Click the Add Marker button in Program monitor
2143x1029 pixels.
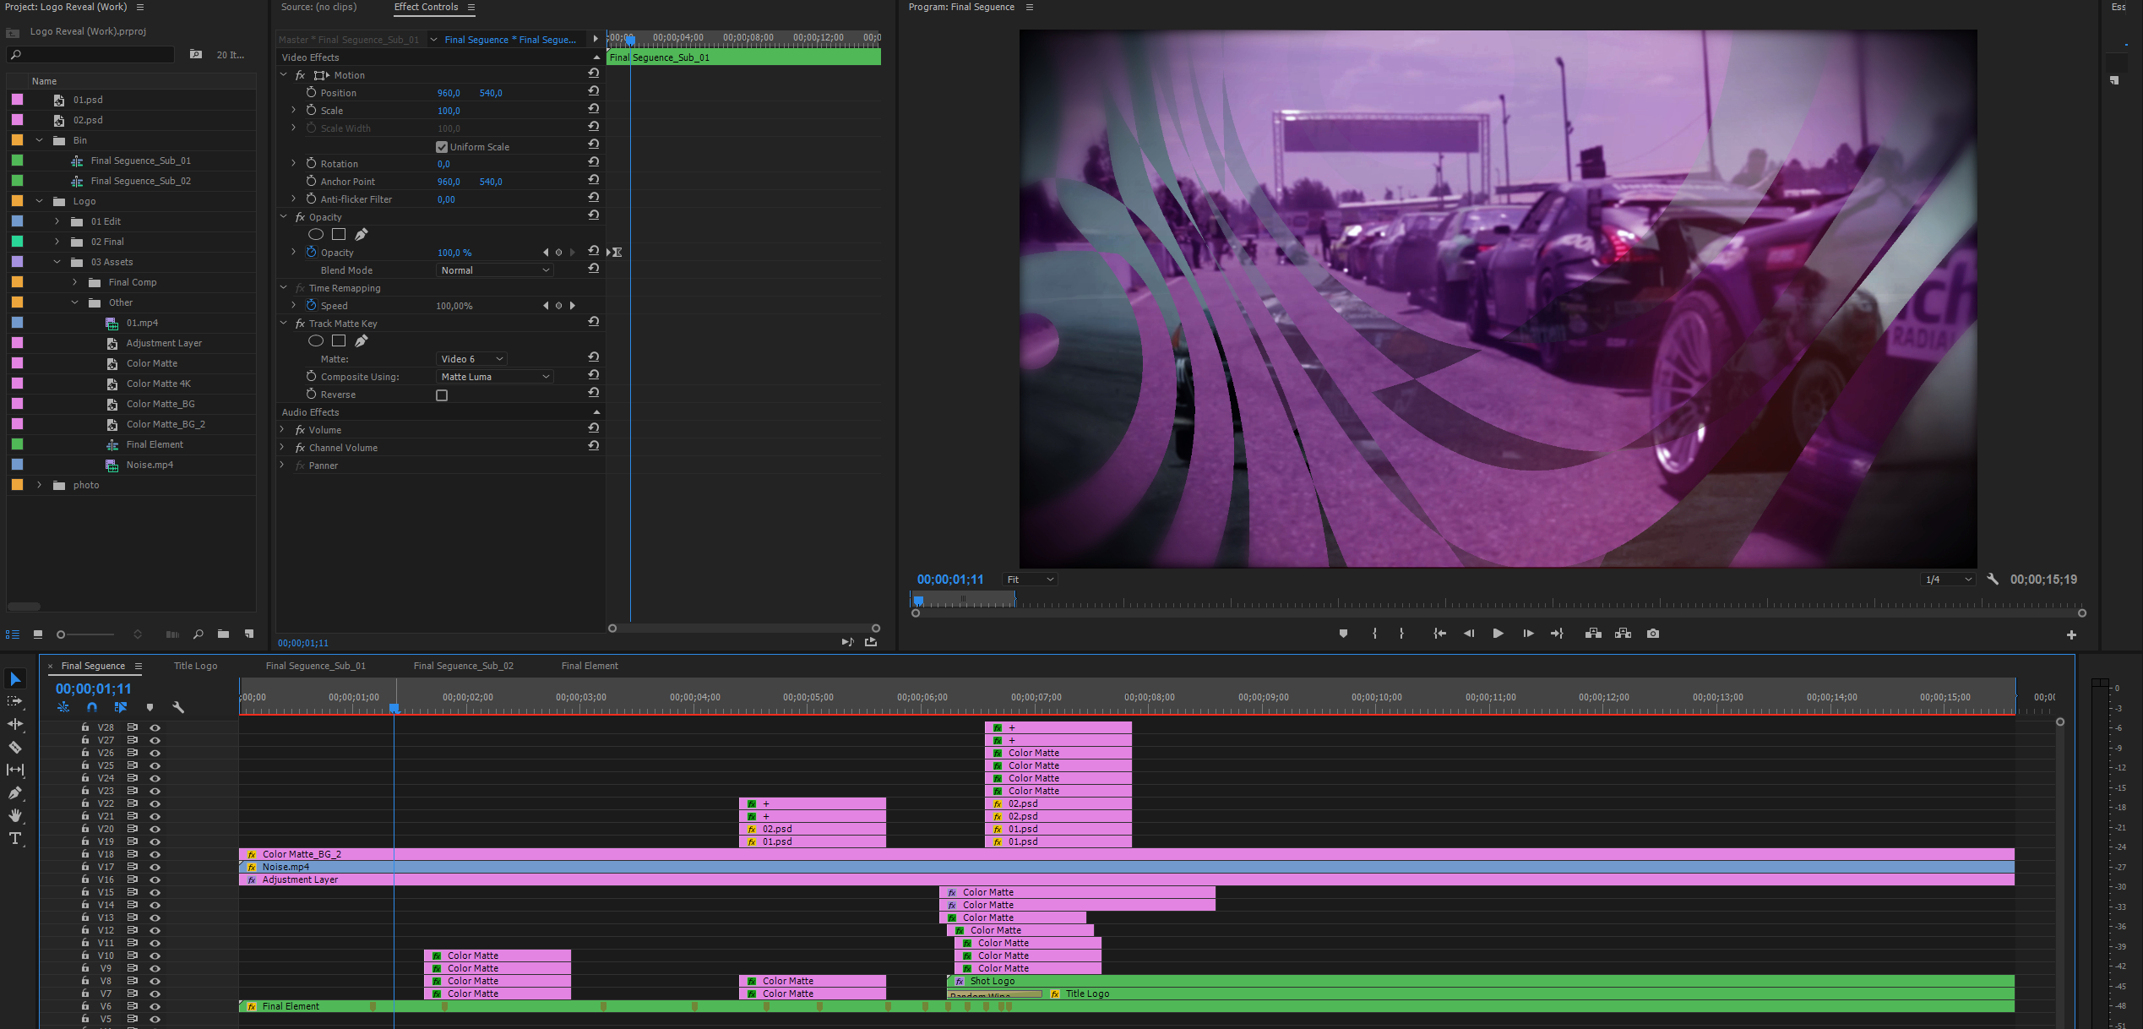point(1343,634)
